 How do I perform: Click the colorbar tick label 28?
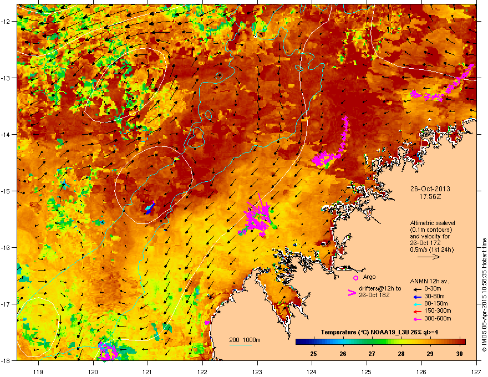tap(401, 354)
